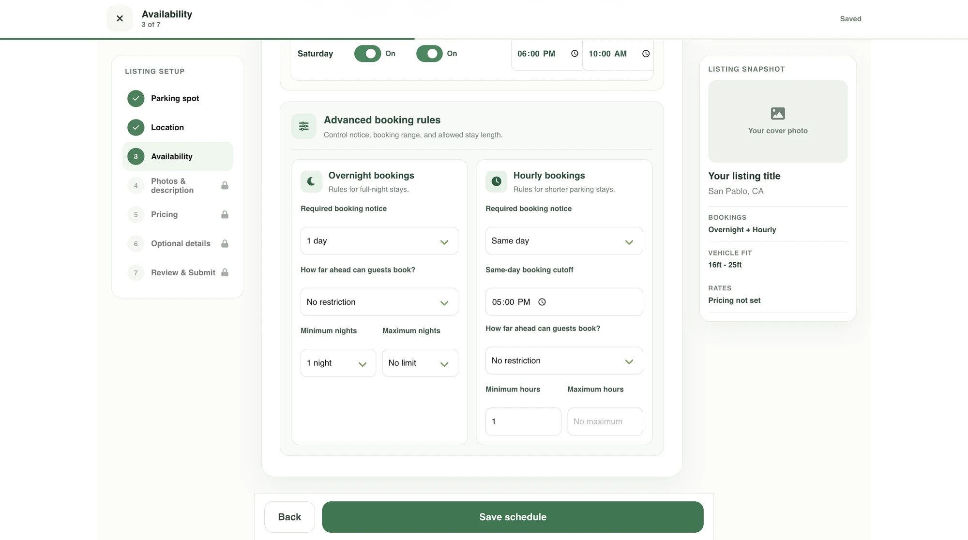Click the step 6 number circle
The image size is (968, 540).
136,243
